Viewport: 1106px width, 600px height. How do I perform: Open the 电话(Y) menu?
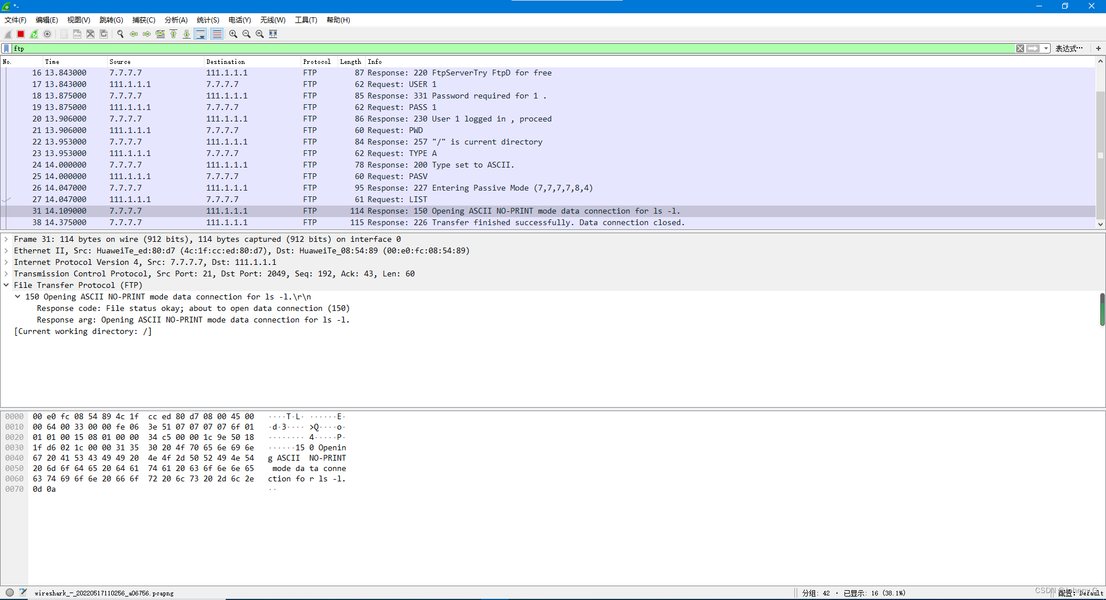[240, 20]
